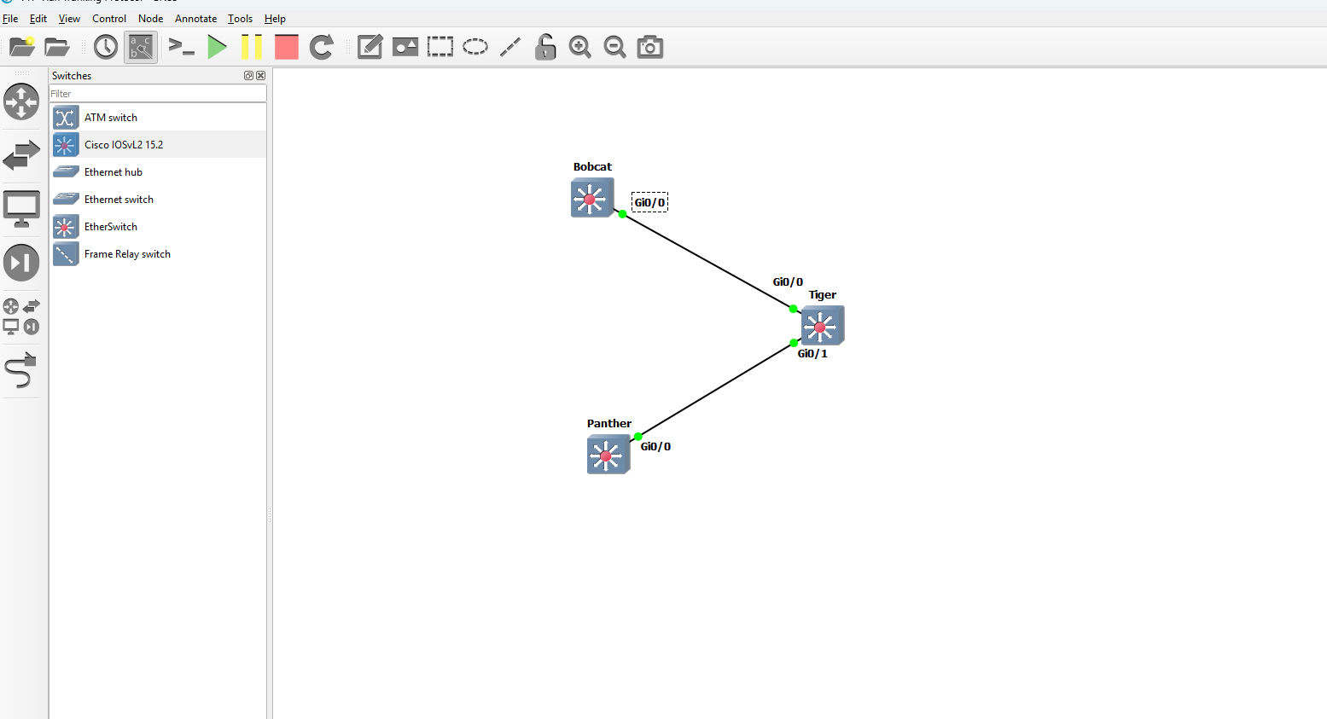Viewport: 1327px width, 719px height.
Task: Select Frame Relay switch in device list
Action: (x=158, y=254)
